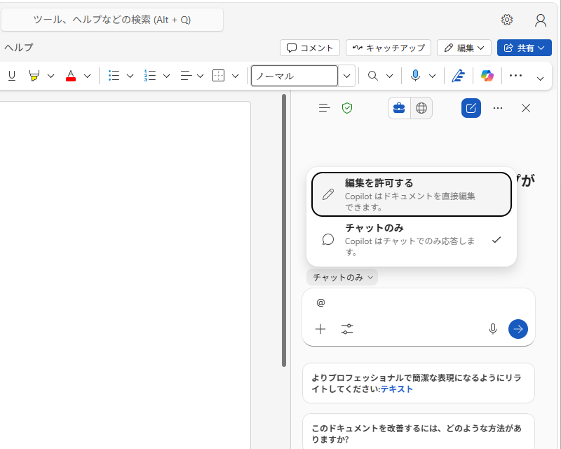The height and width of the screenshot is (449, 561).
Task: Start a new Copilot chat
Action: 471,108
